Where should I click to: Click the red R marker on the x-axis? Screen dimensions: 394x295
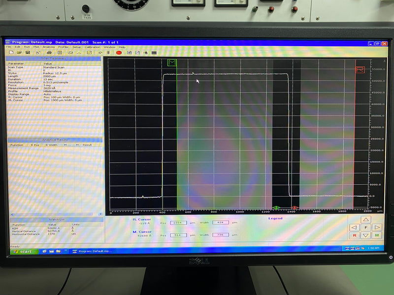295,207
